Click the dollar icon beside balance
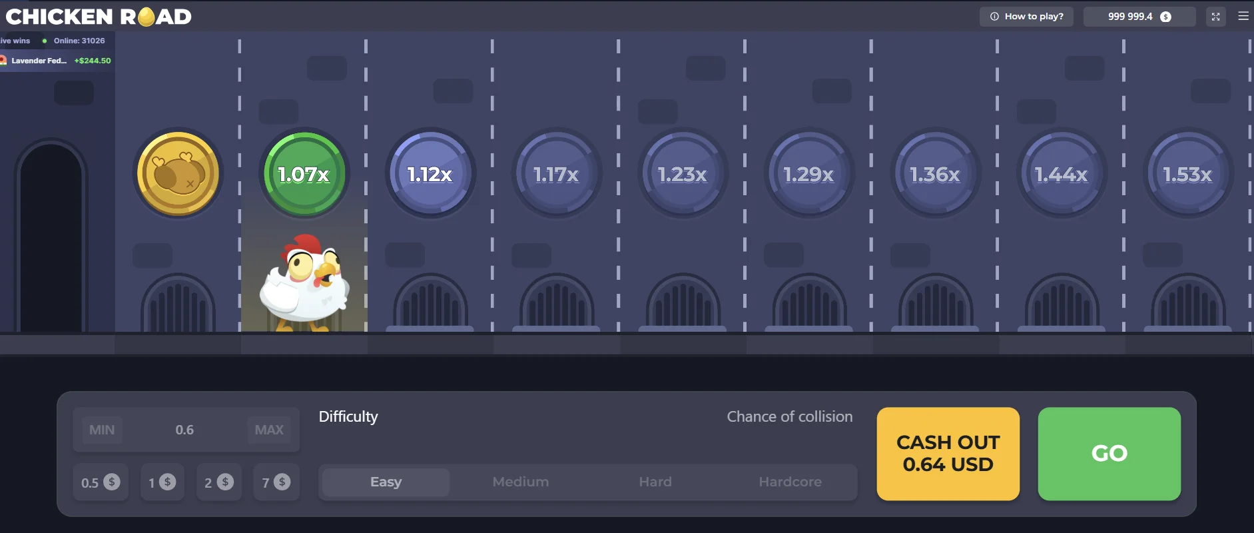1254x533 pixels. coord(1165,17)
